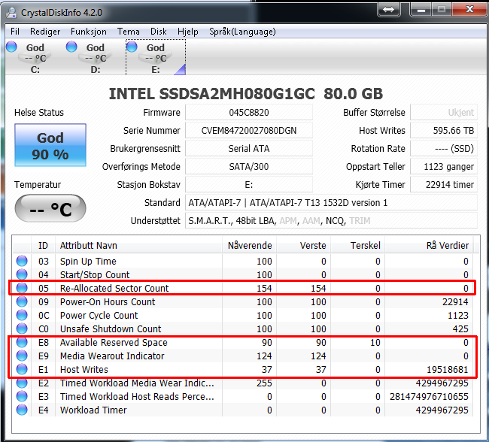Screen dimensions: 489x442
Task: Select the Available Reserved Space attribute name
Action: tap(114, 342)
